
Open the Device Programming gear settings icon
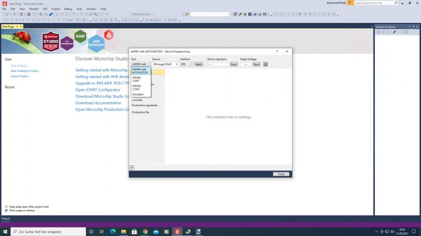pos(265,64)
